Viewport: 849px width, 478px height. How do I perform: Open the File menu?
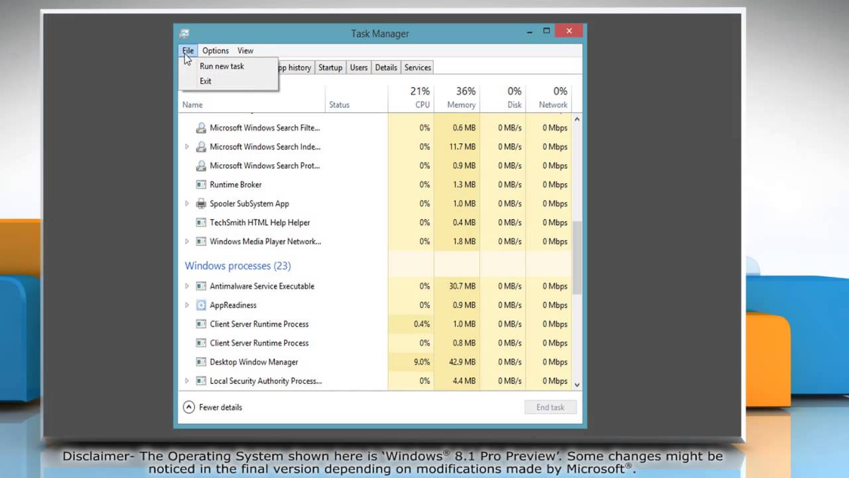pos(188,50)
